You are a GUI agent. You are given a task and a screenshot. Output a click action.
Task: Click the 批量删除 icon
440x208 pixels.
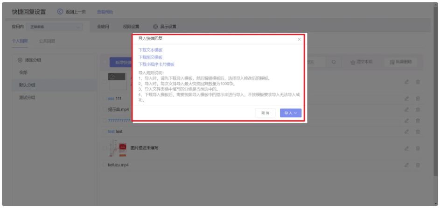point(392,62)
